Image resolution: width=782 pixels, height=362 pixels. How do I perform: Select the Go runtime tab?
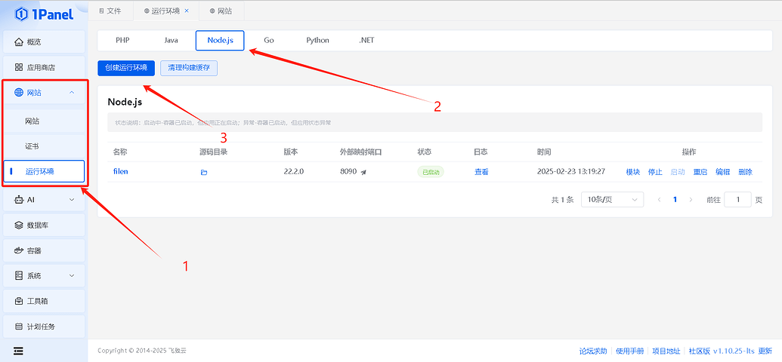[269, 40]
